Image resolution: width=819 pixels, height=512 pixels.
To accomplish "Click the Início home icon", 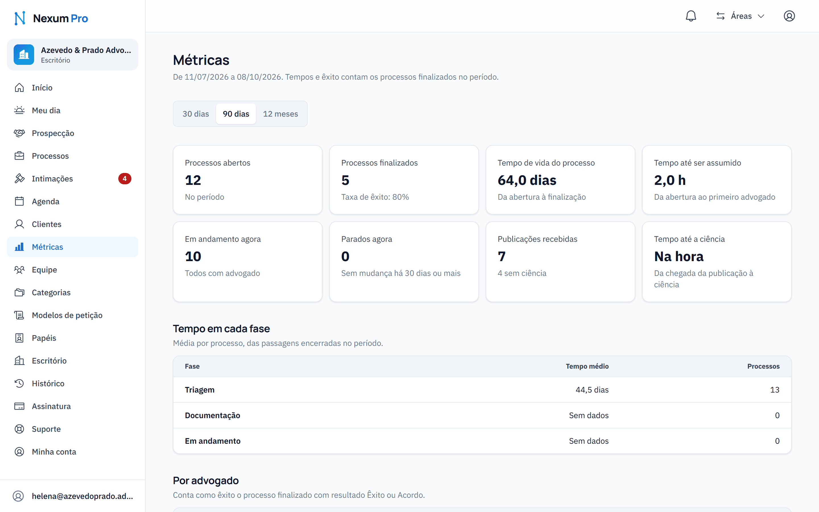I will coord(19,88).
